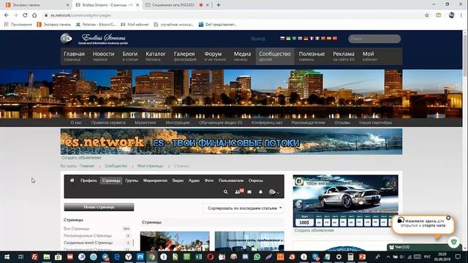Open Каталог in the main navigation
This screenshot has height=263, width=468.
(x=156, y=56)
